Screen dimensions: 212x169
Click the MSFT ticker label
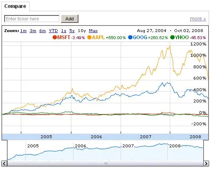click(x=63, y=37)
